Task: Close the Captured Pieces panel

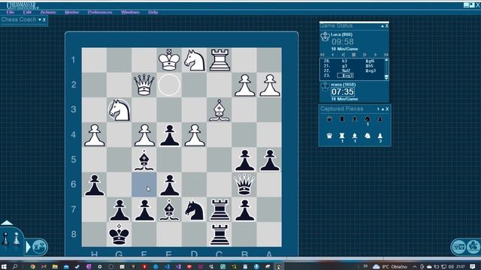Action: 387,109
